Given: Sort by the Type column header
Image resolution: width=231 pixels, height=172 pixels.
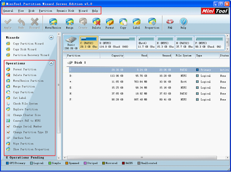Looking at the screenshot, I should 207,56.
